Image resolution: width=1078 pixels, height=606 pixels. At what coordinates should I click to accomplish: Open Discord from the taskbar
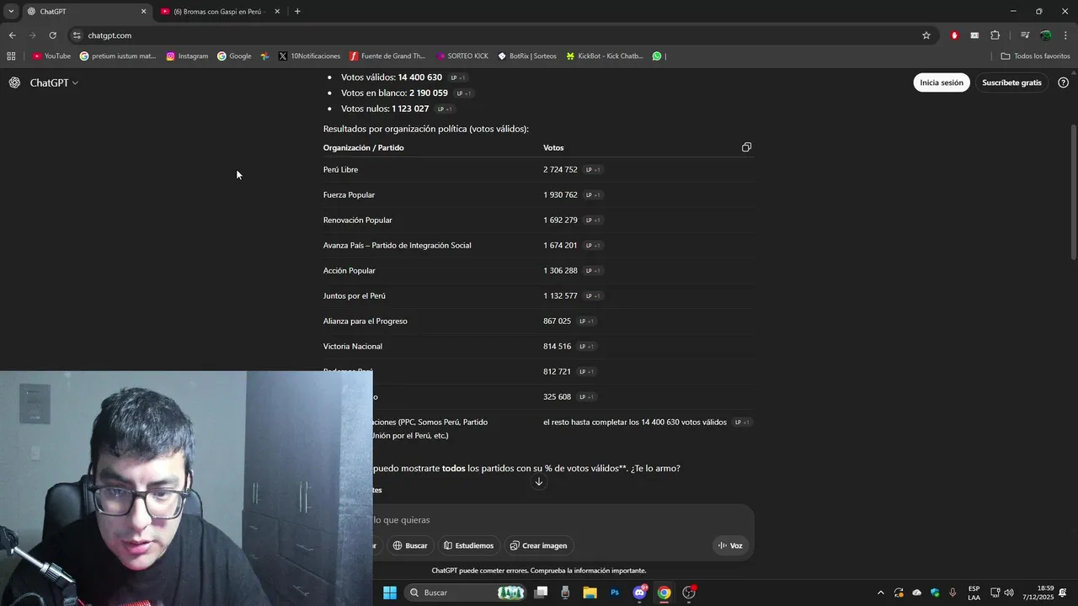(639, 593)
